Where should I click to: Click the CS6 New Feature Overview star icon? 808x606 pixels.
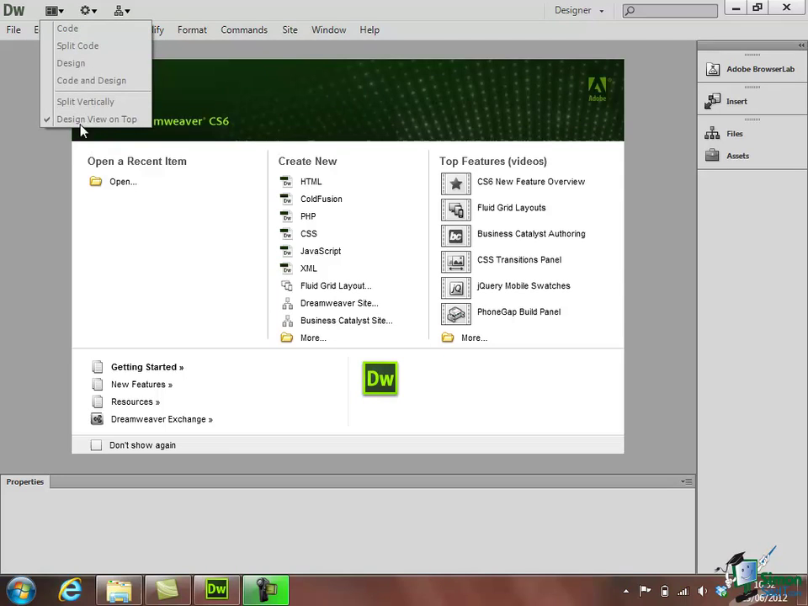click(455, 183)
